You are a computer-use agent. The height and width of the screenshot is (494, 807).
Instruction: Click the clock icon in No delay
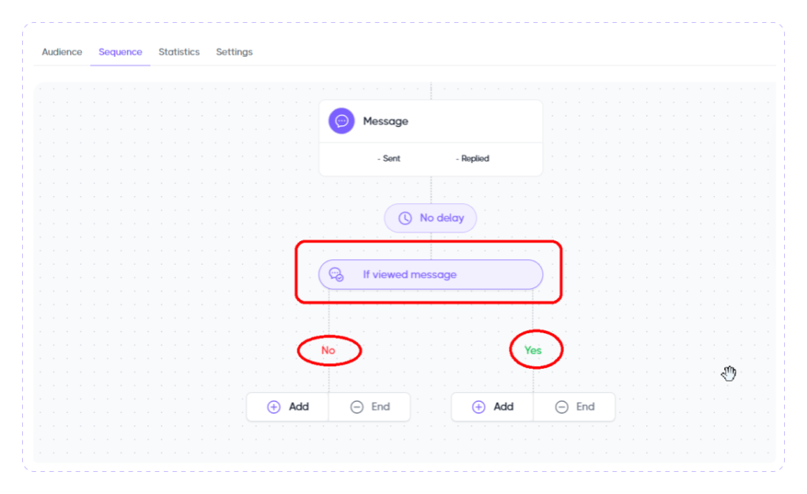[x=405, y=218]
